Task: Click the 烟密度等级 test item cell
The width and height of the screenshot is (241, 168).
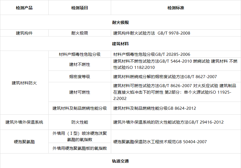Action: 80,77
